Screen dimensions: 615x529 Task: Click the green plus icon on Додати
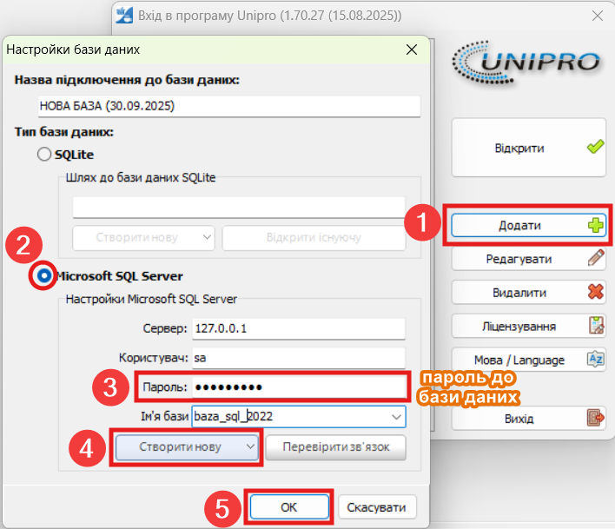(x=595, y=225)
